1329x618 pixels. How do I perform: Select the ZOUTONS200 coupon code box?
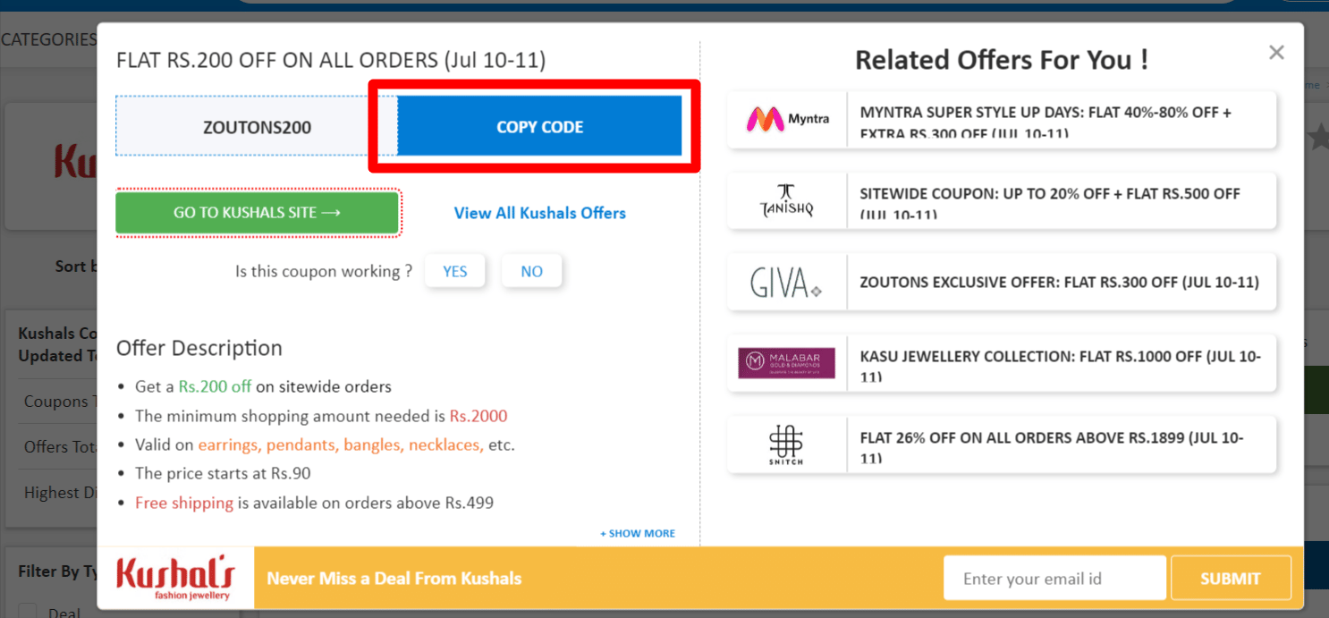tap(257, 127)
